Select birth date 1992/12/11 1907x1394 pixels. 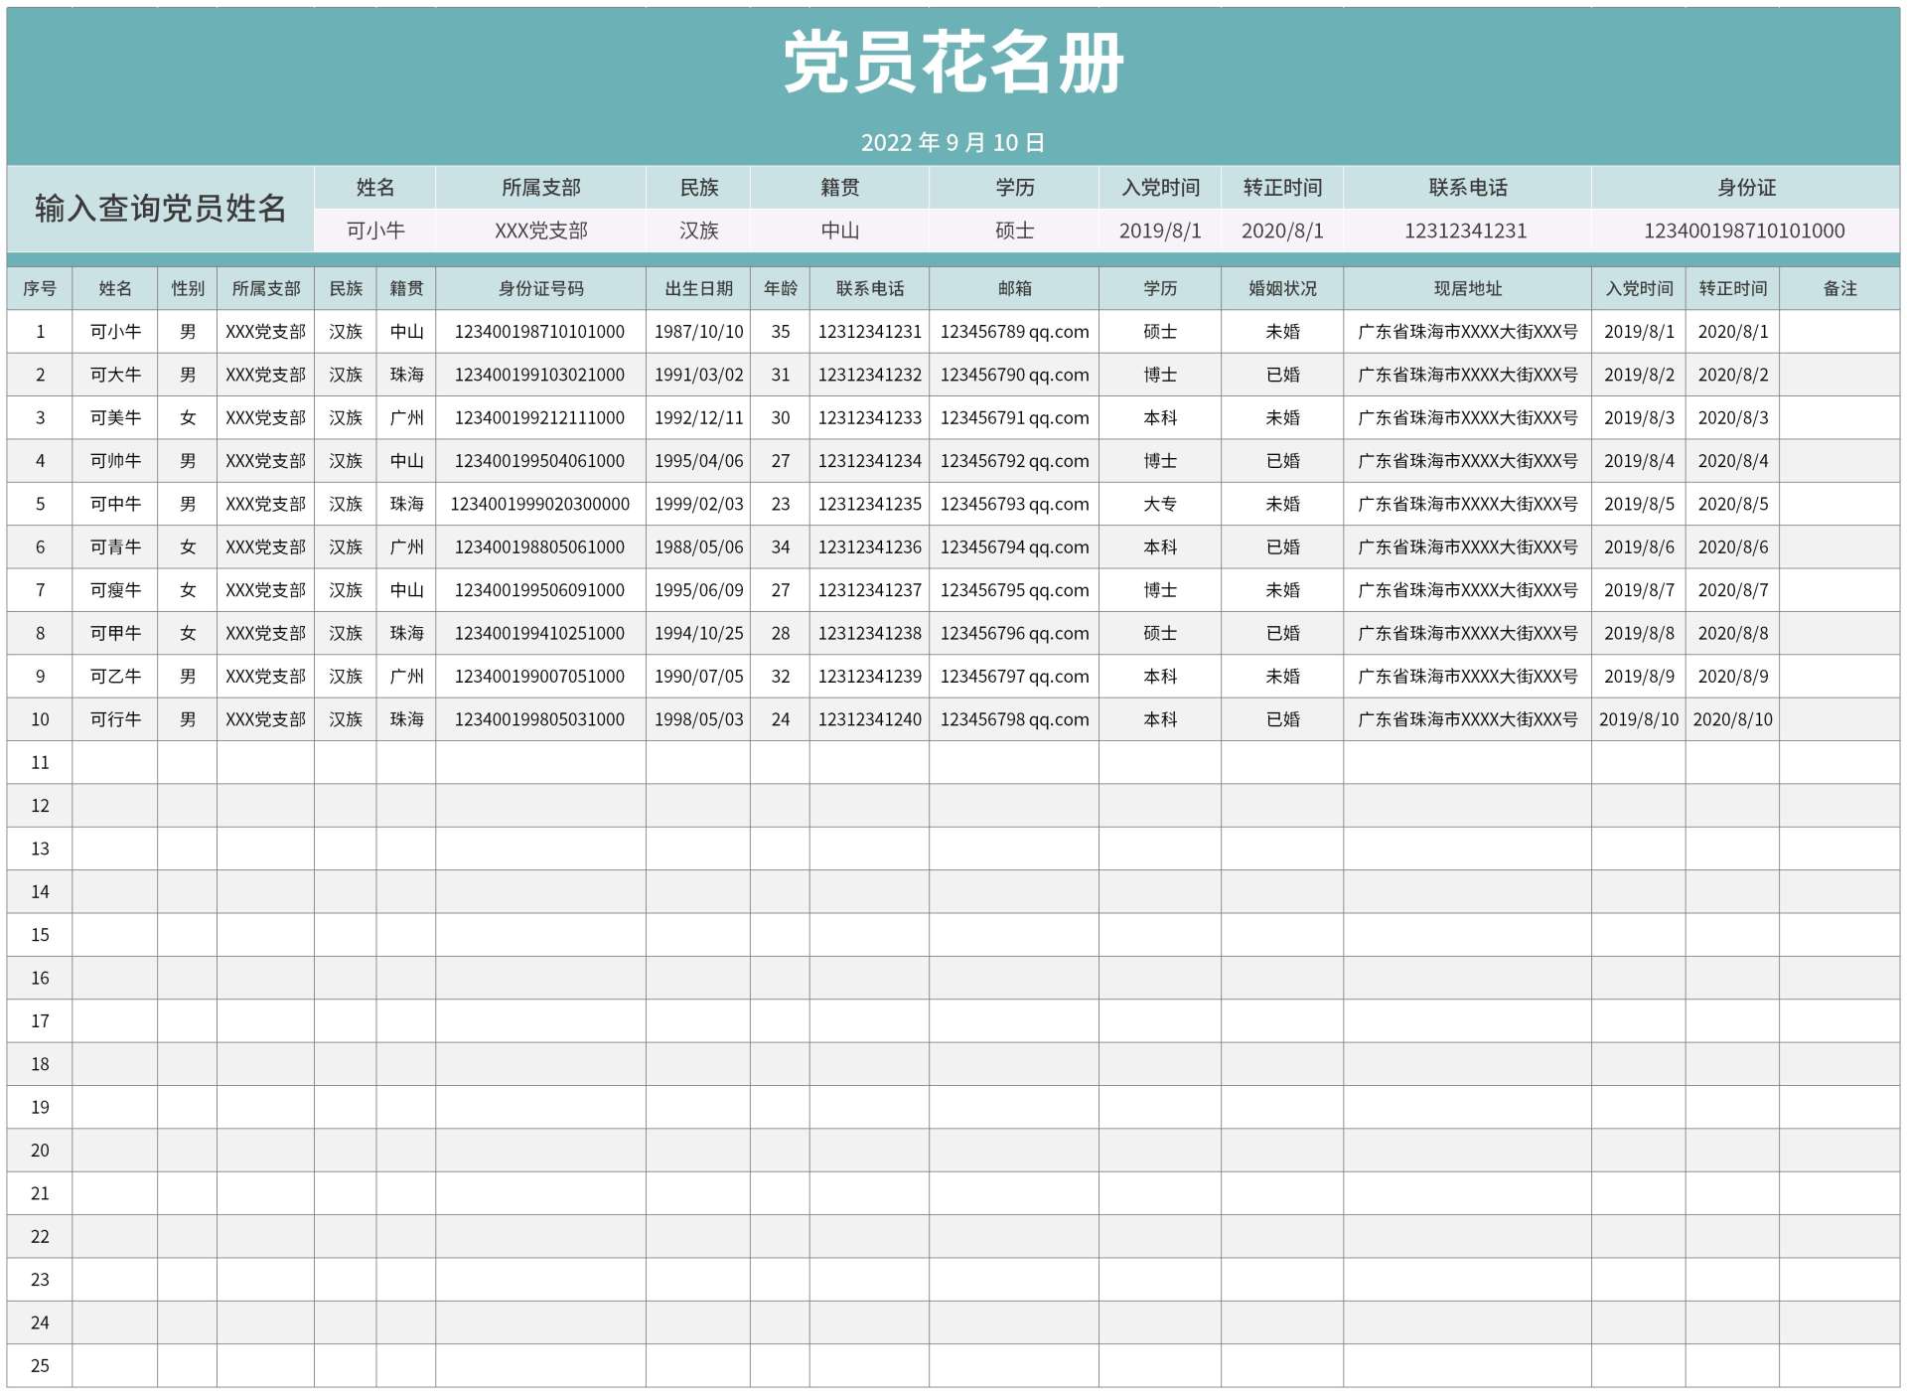tap(698, 417)
